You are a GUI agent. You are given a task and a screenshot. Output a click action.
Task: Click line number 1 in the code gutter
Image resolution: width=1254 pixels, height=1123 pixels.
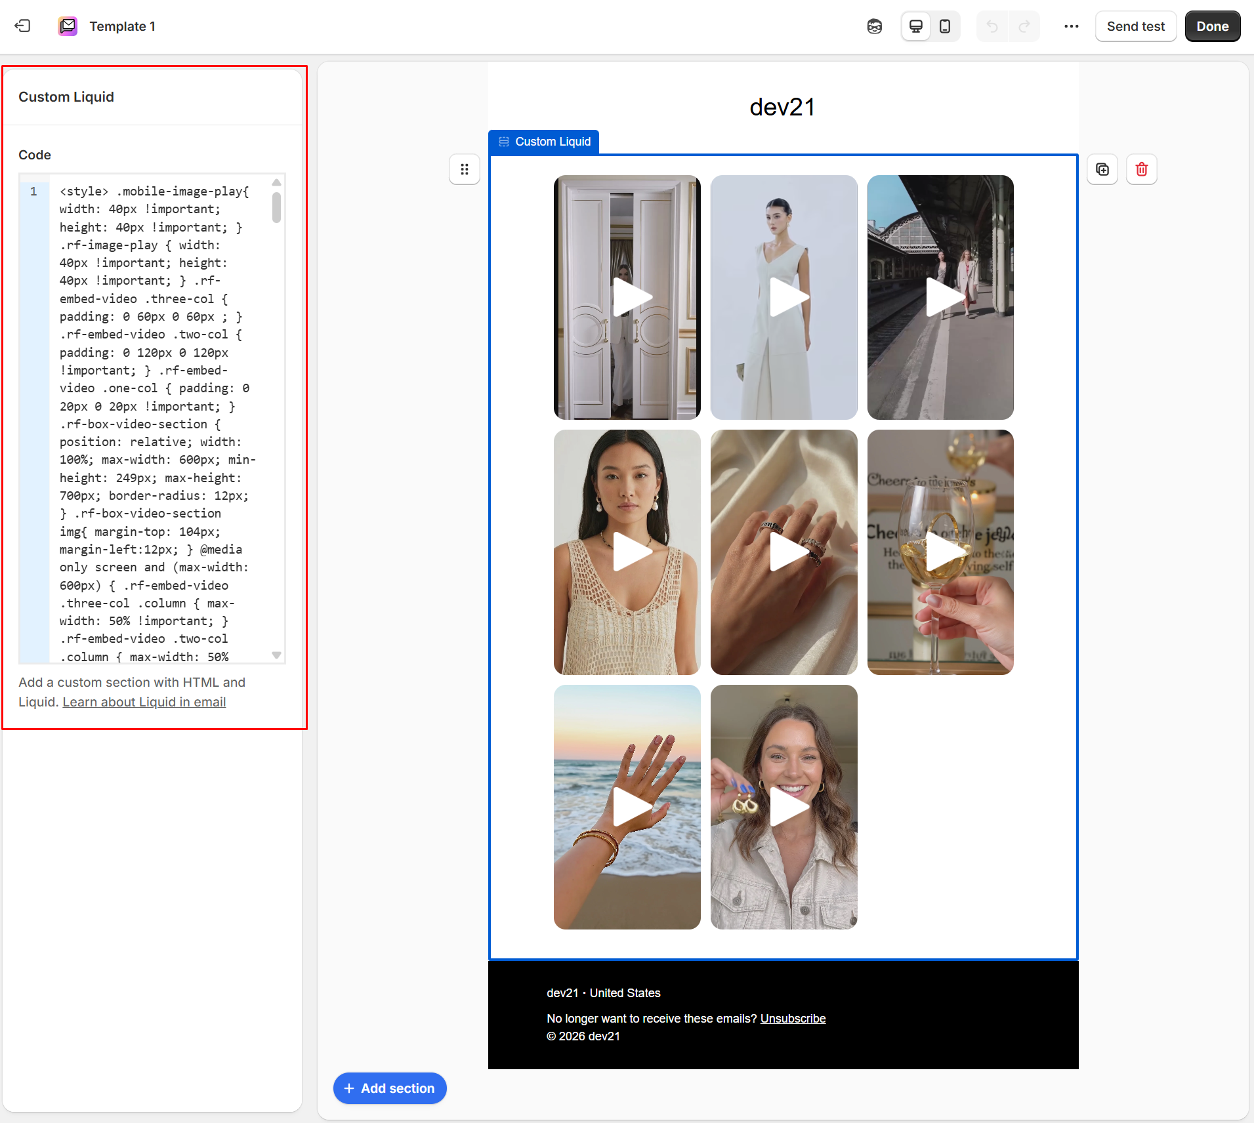[33, 192]
